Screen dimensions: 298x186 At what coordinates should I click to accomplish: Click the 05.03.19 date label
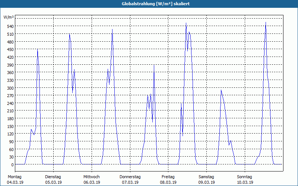53,182
